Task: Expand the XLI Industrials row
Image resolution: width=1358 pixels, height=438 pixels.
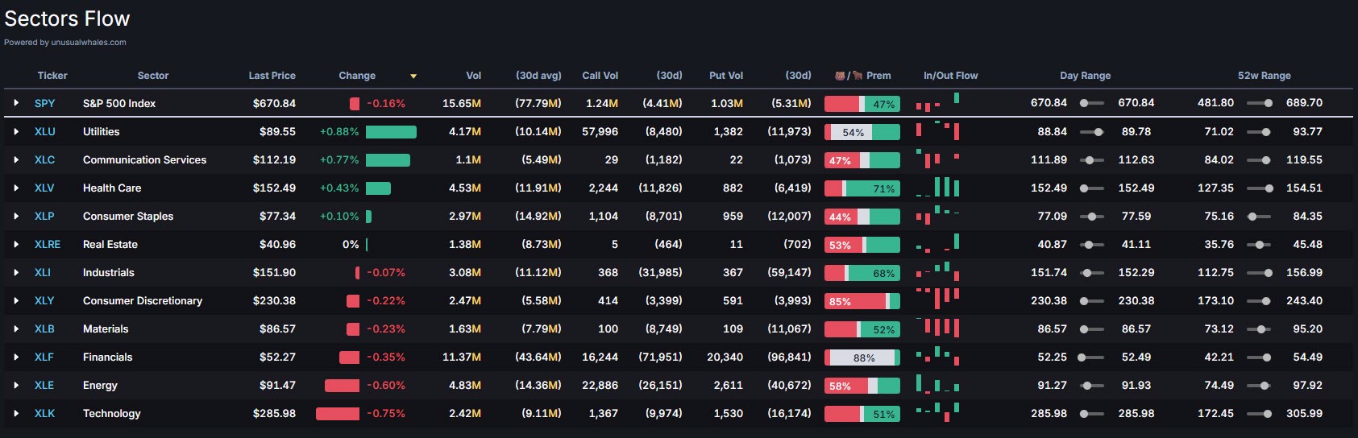Action: coord(16,272)
